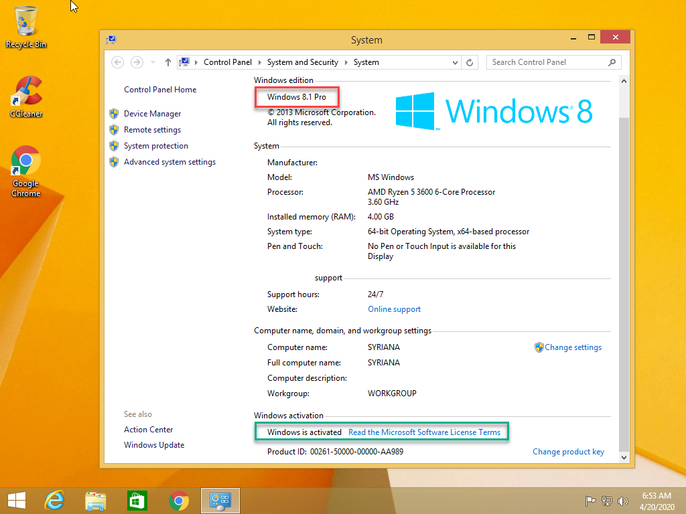Open System protection link
686x514 pixels.
click(x=155, y=146)
